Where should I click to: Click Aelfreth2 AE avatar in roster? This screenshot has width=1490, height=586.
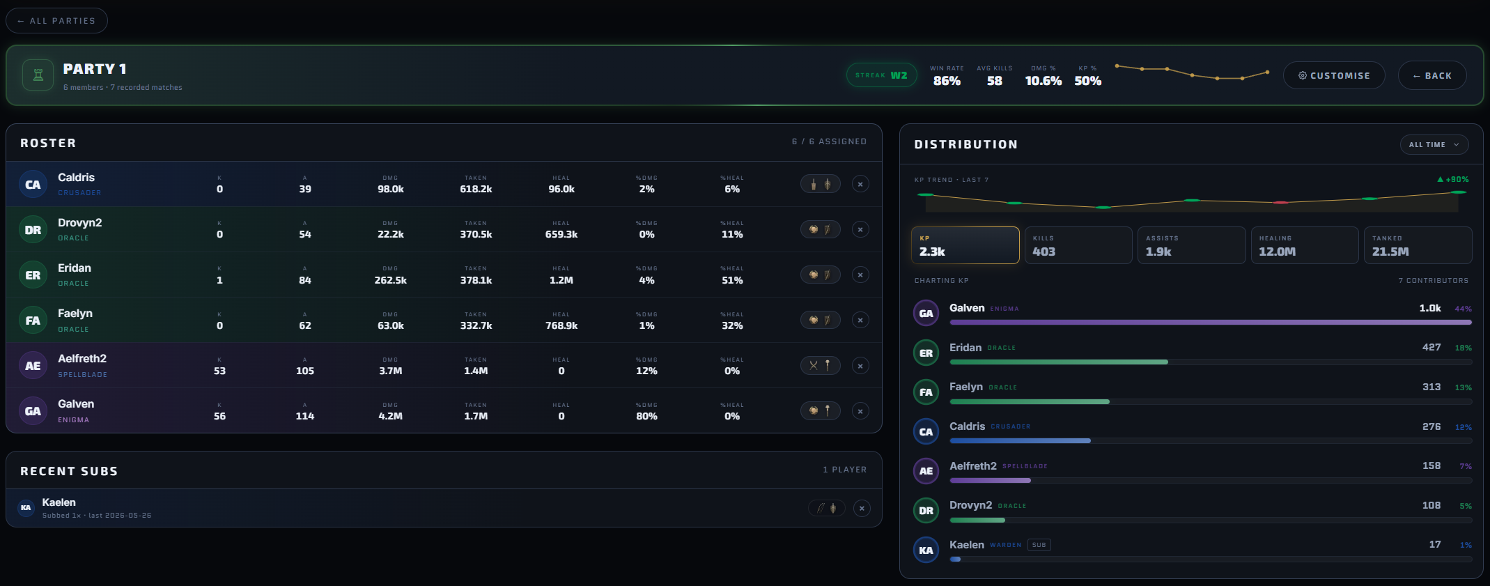[33, 366]
